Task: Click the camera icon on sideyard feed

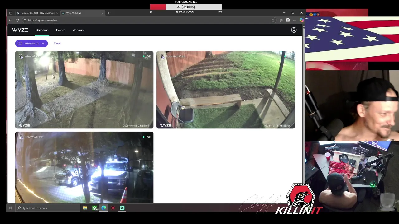Action: 21,56
